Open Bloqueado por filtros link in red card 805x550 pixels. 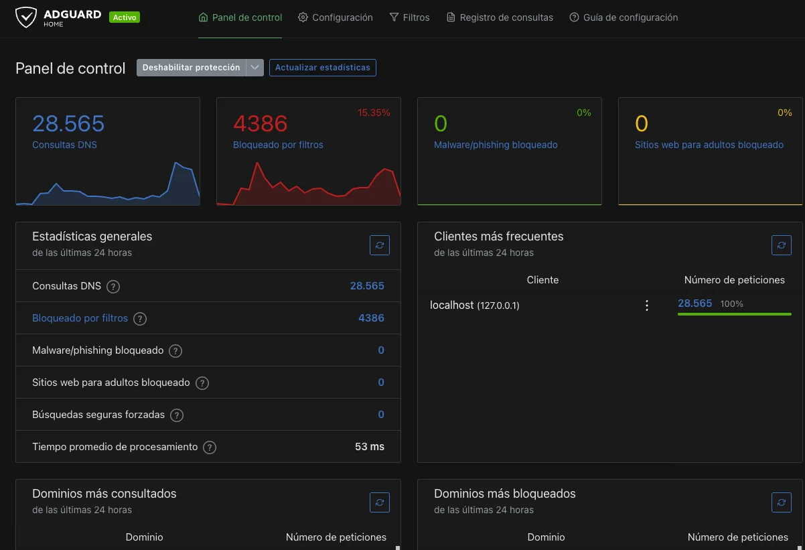click(278, 145)
